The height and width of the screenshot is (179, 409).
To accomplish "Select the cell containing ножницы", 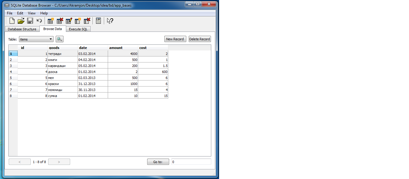I will [x=63, y=90].
